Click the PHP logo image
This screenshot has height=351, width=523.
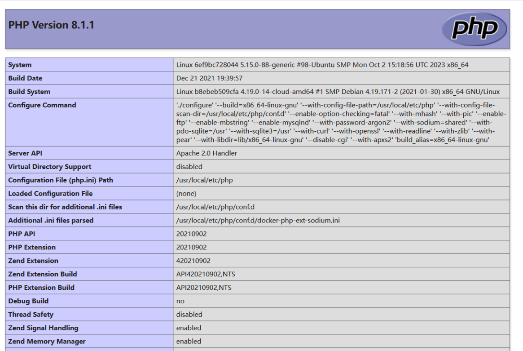click(474, 29)
